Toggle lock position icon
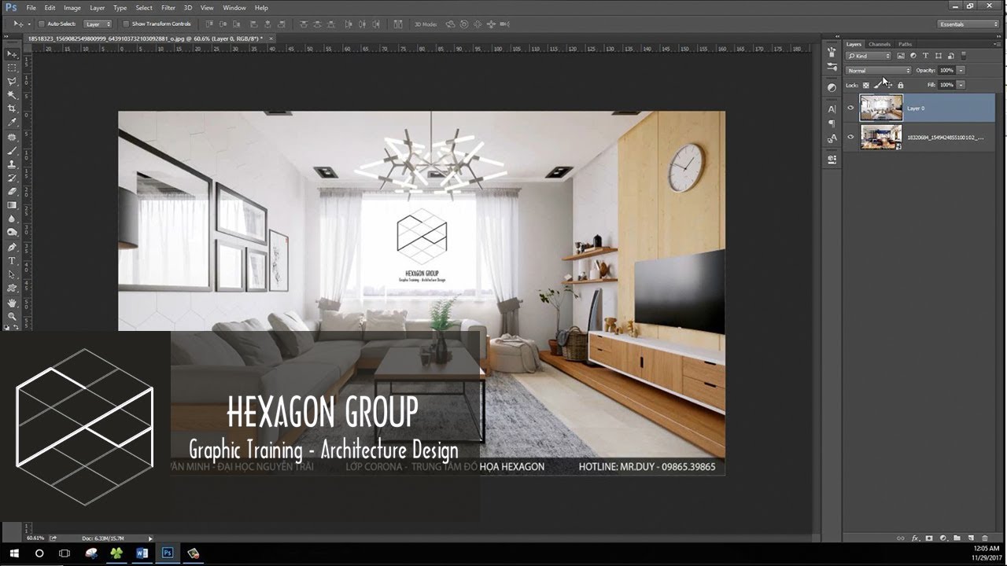The image size is (1007, 566). tap(889, 85)
